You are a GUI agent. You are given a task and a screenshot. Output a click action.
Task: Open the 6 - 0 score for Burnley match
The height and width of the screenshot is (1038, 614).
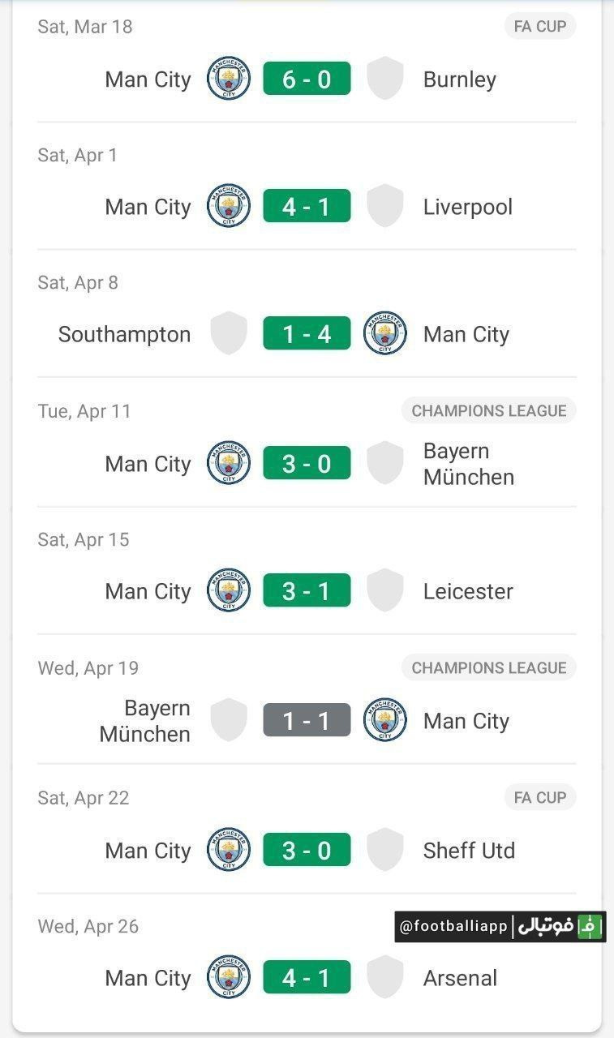tap(307, 79)
